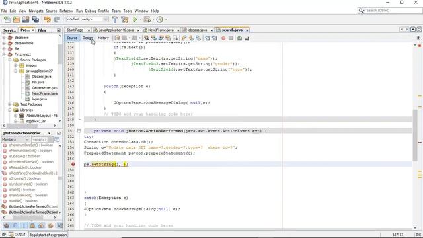This screenshot has height=238, width=423.
Task: Clean and build the project
Action: tap(125, 19)
